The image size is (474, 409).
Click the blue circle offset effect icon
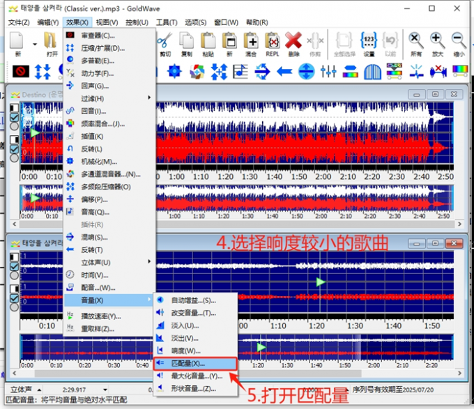pyautogui.click(x=307, y=72)
